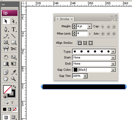
Task: Align stroke to outside
Action: (91, 43)
